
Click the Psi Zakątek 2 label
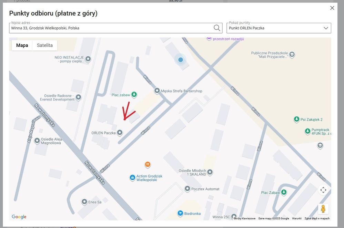tap(312, 120)
